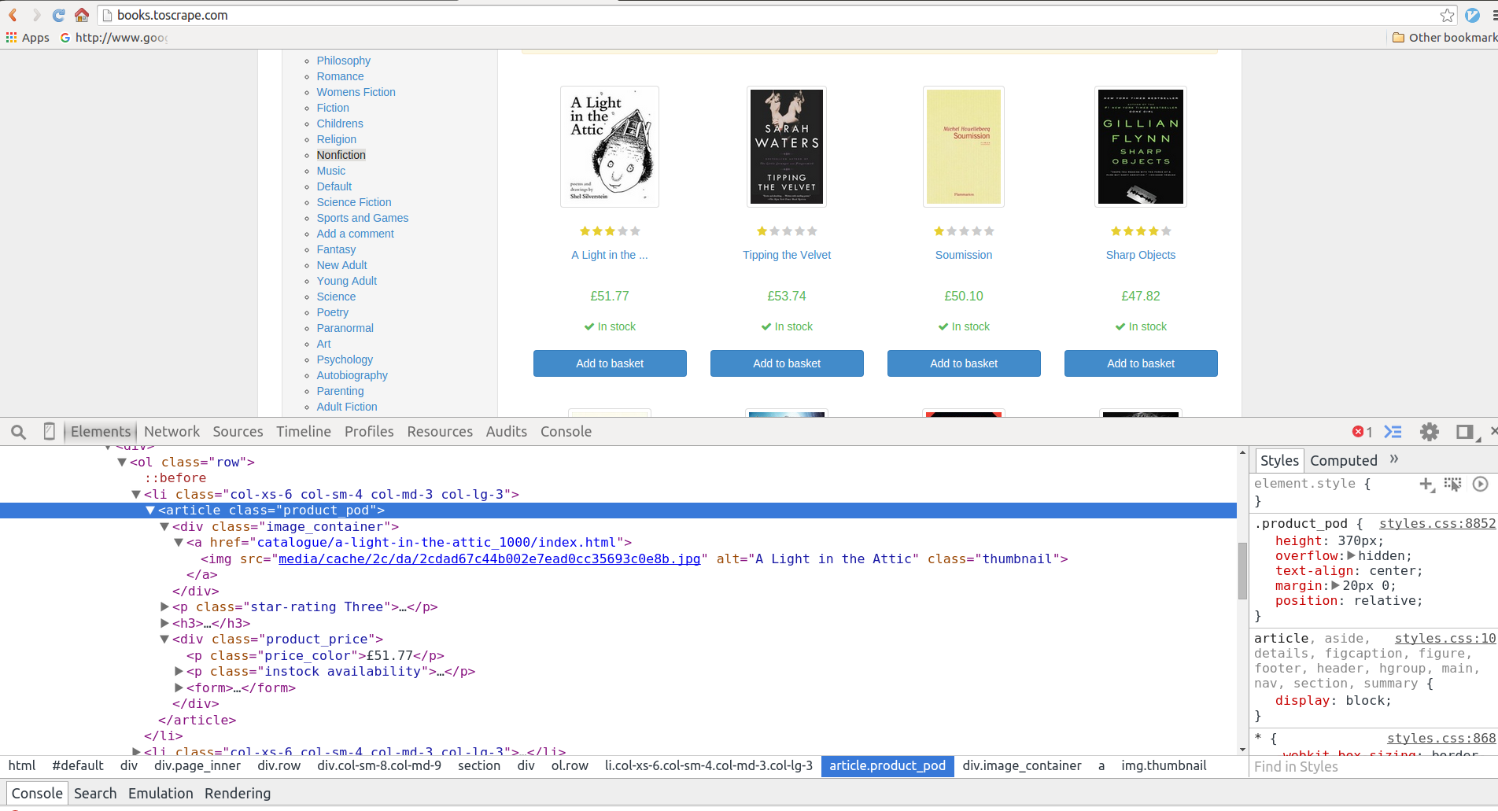Screen dimensions: 1498x811
Task: Select ol.row in the breadcrumb bar
Action: click(x=570, y=766)
